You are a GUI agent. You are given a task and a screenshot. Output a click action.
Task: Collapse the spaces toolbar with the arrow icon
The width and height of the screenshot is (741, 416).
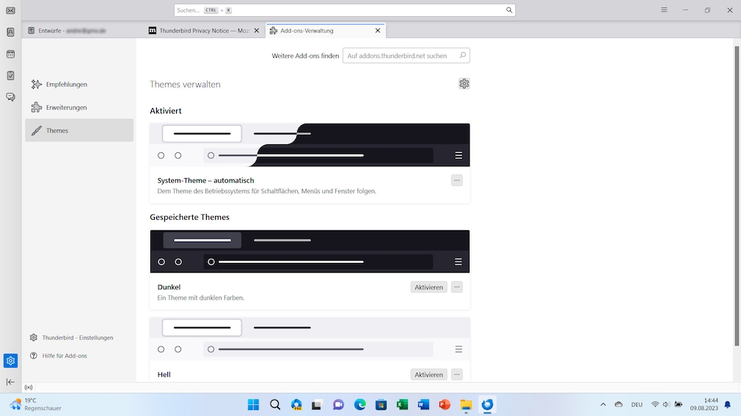(x=10, y=382)
